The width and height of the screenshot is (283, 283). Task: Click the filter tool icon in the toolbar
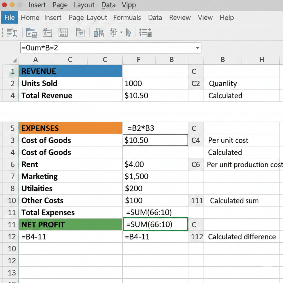tap(113, 32)
